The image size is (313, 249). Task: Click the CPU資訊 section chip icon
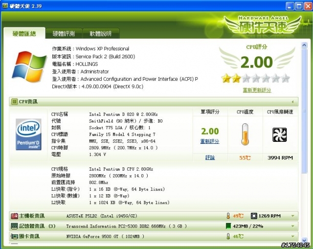click(14, 102)
